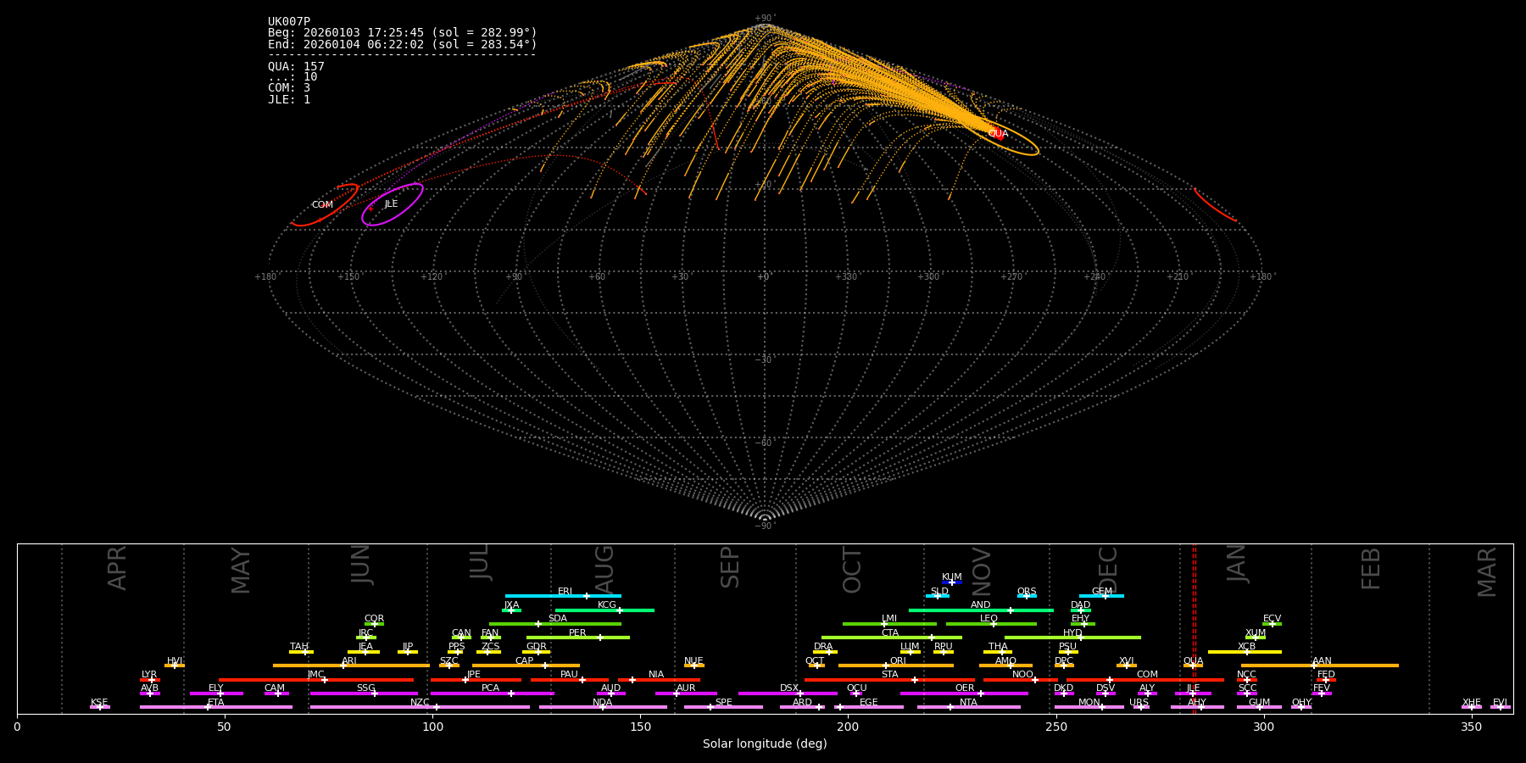This screenshot has height=763, width=1526.
Task: Select the ETA shower label in timeline
Action: pyautogui.click(x=216, y=703)
